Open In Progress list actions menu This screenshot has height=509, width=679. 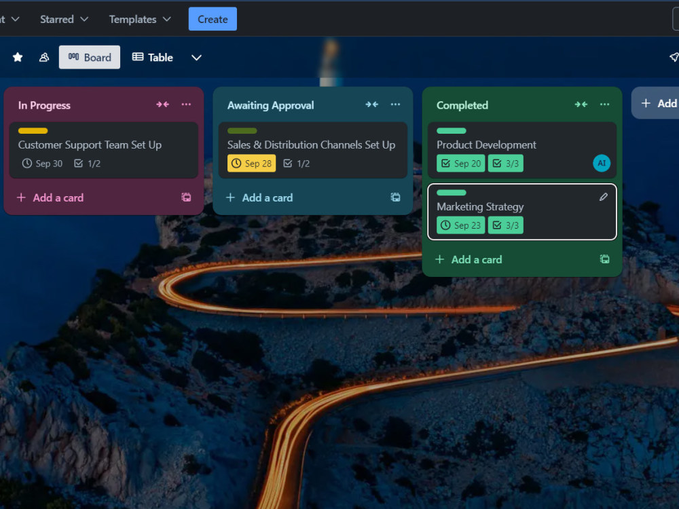click(x=186, y=105)
